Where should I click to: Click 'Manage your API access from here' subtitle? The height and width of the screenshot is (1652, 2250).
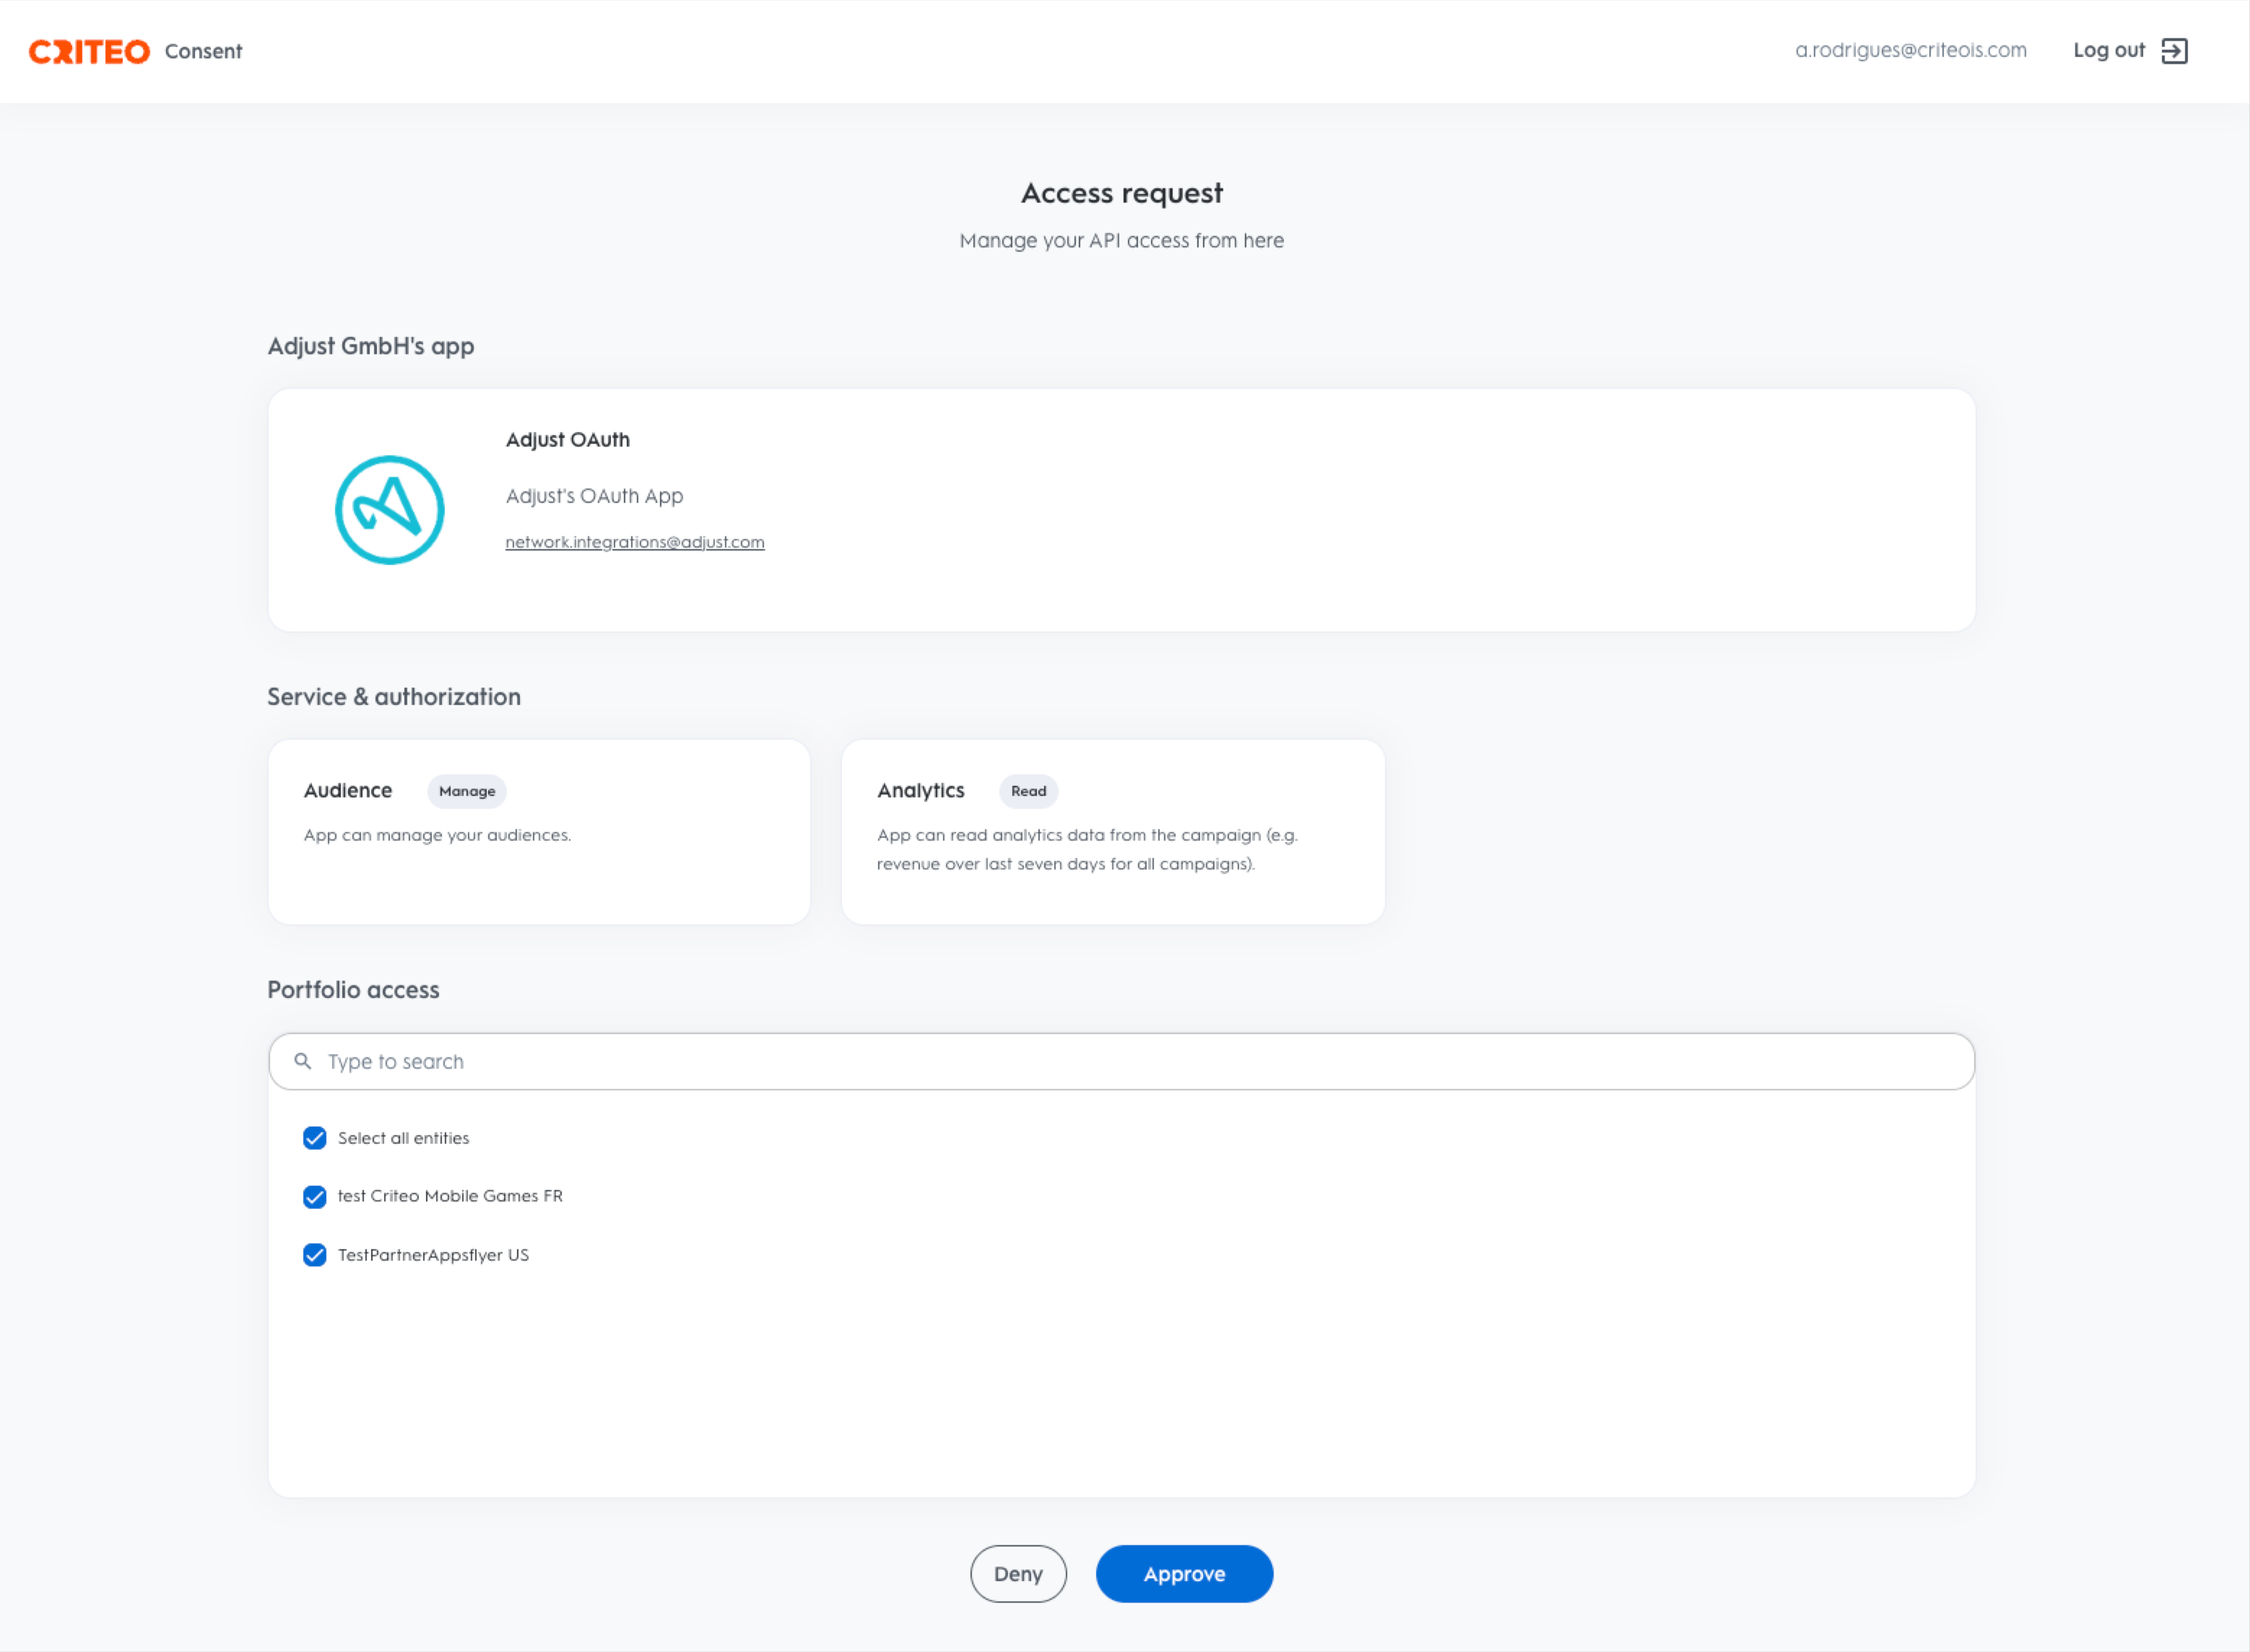[1121, 241]
